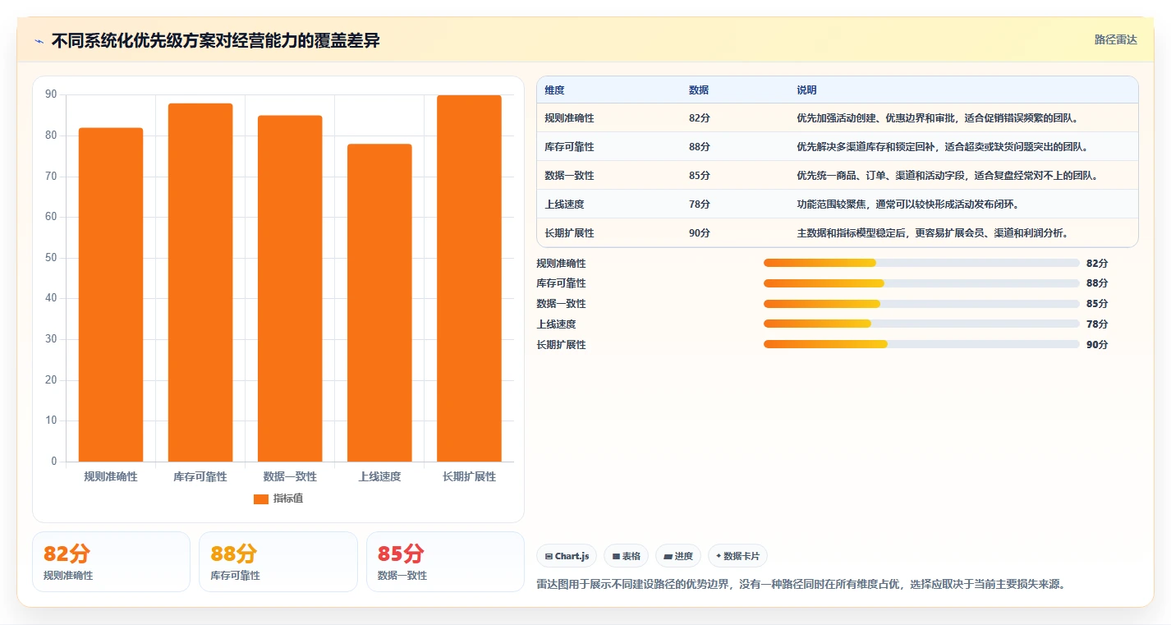Select the 规则准确性 bar in chart
1171x625 pixels.
point(111,295)
